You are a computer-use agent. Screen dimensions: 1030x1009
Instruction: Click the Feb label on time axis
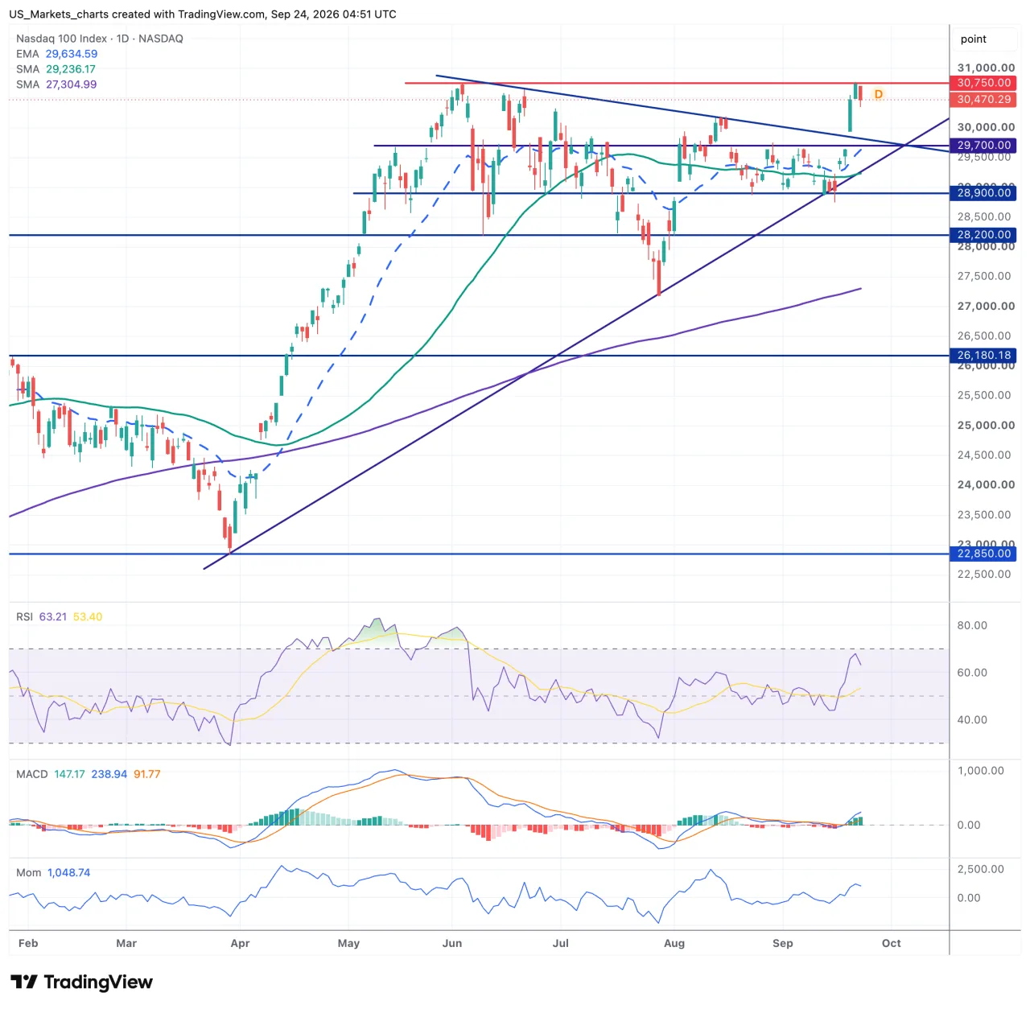click(x=28, y=943)
